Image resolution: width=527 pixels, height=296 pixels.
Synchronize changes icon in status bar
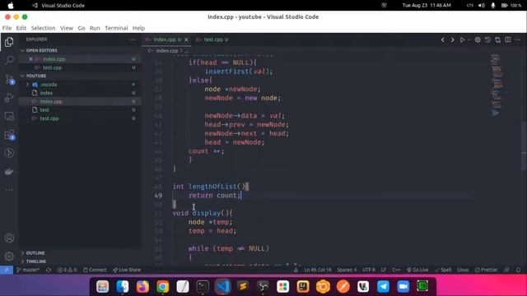tap(49, 270)
